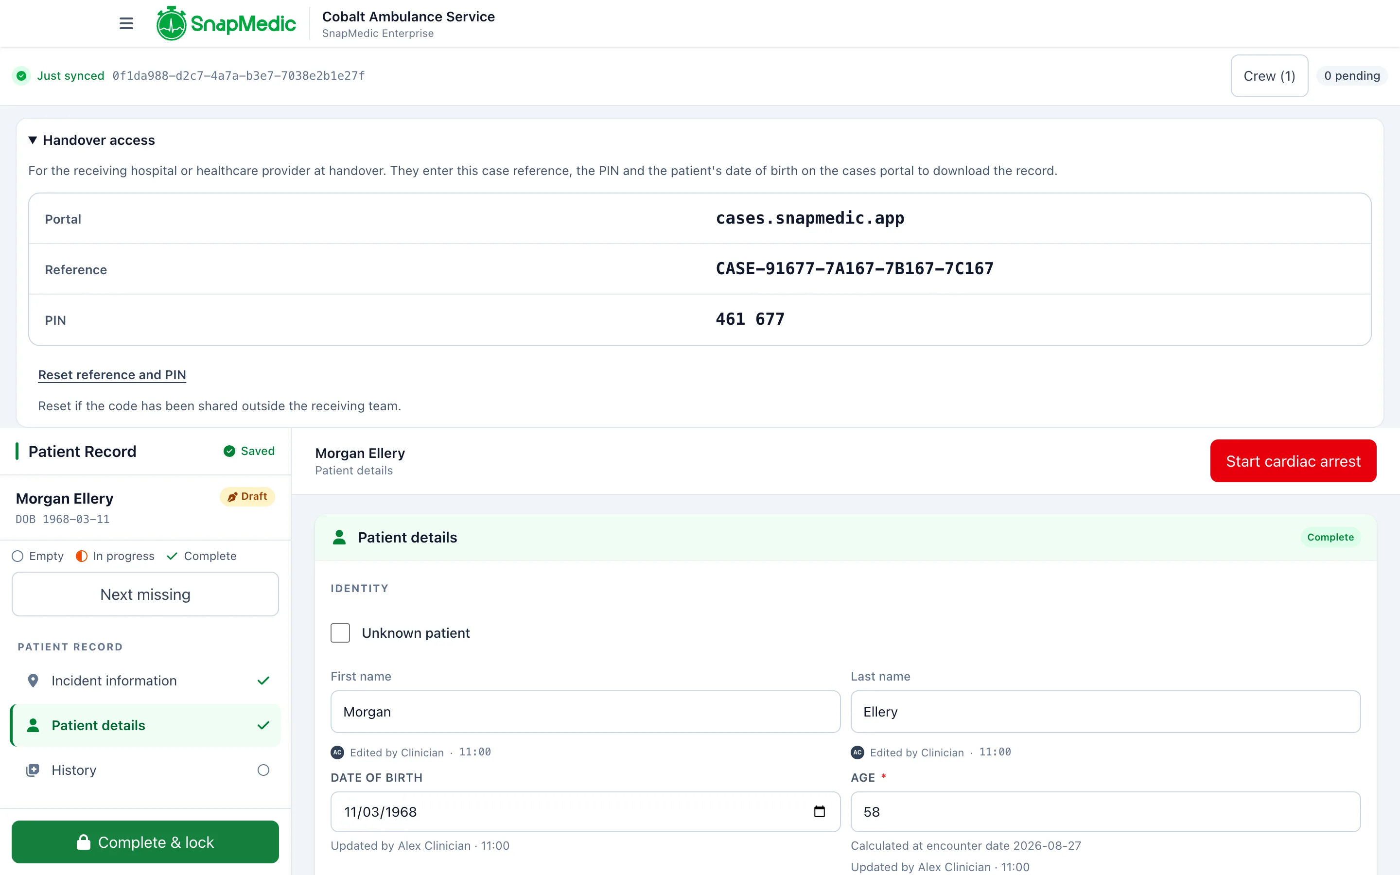Click the Empty legend circle icon
The image size is (1400, 875).
pos(18,556)
